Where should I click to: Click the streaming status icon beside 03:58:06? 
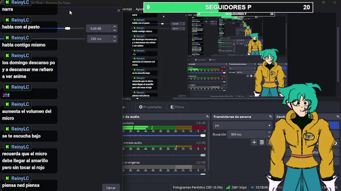(x=252, y=187)
